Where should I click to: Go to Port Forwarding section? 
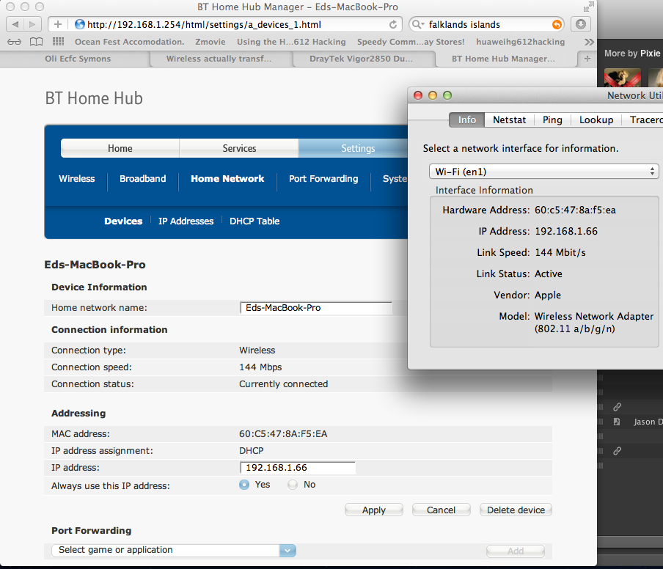pos(323,178)
